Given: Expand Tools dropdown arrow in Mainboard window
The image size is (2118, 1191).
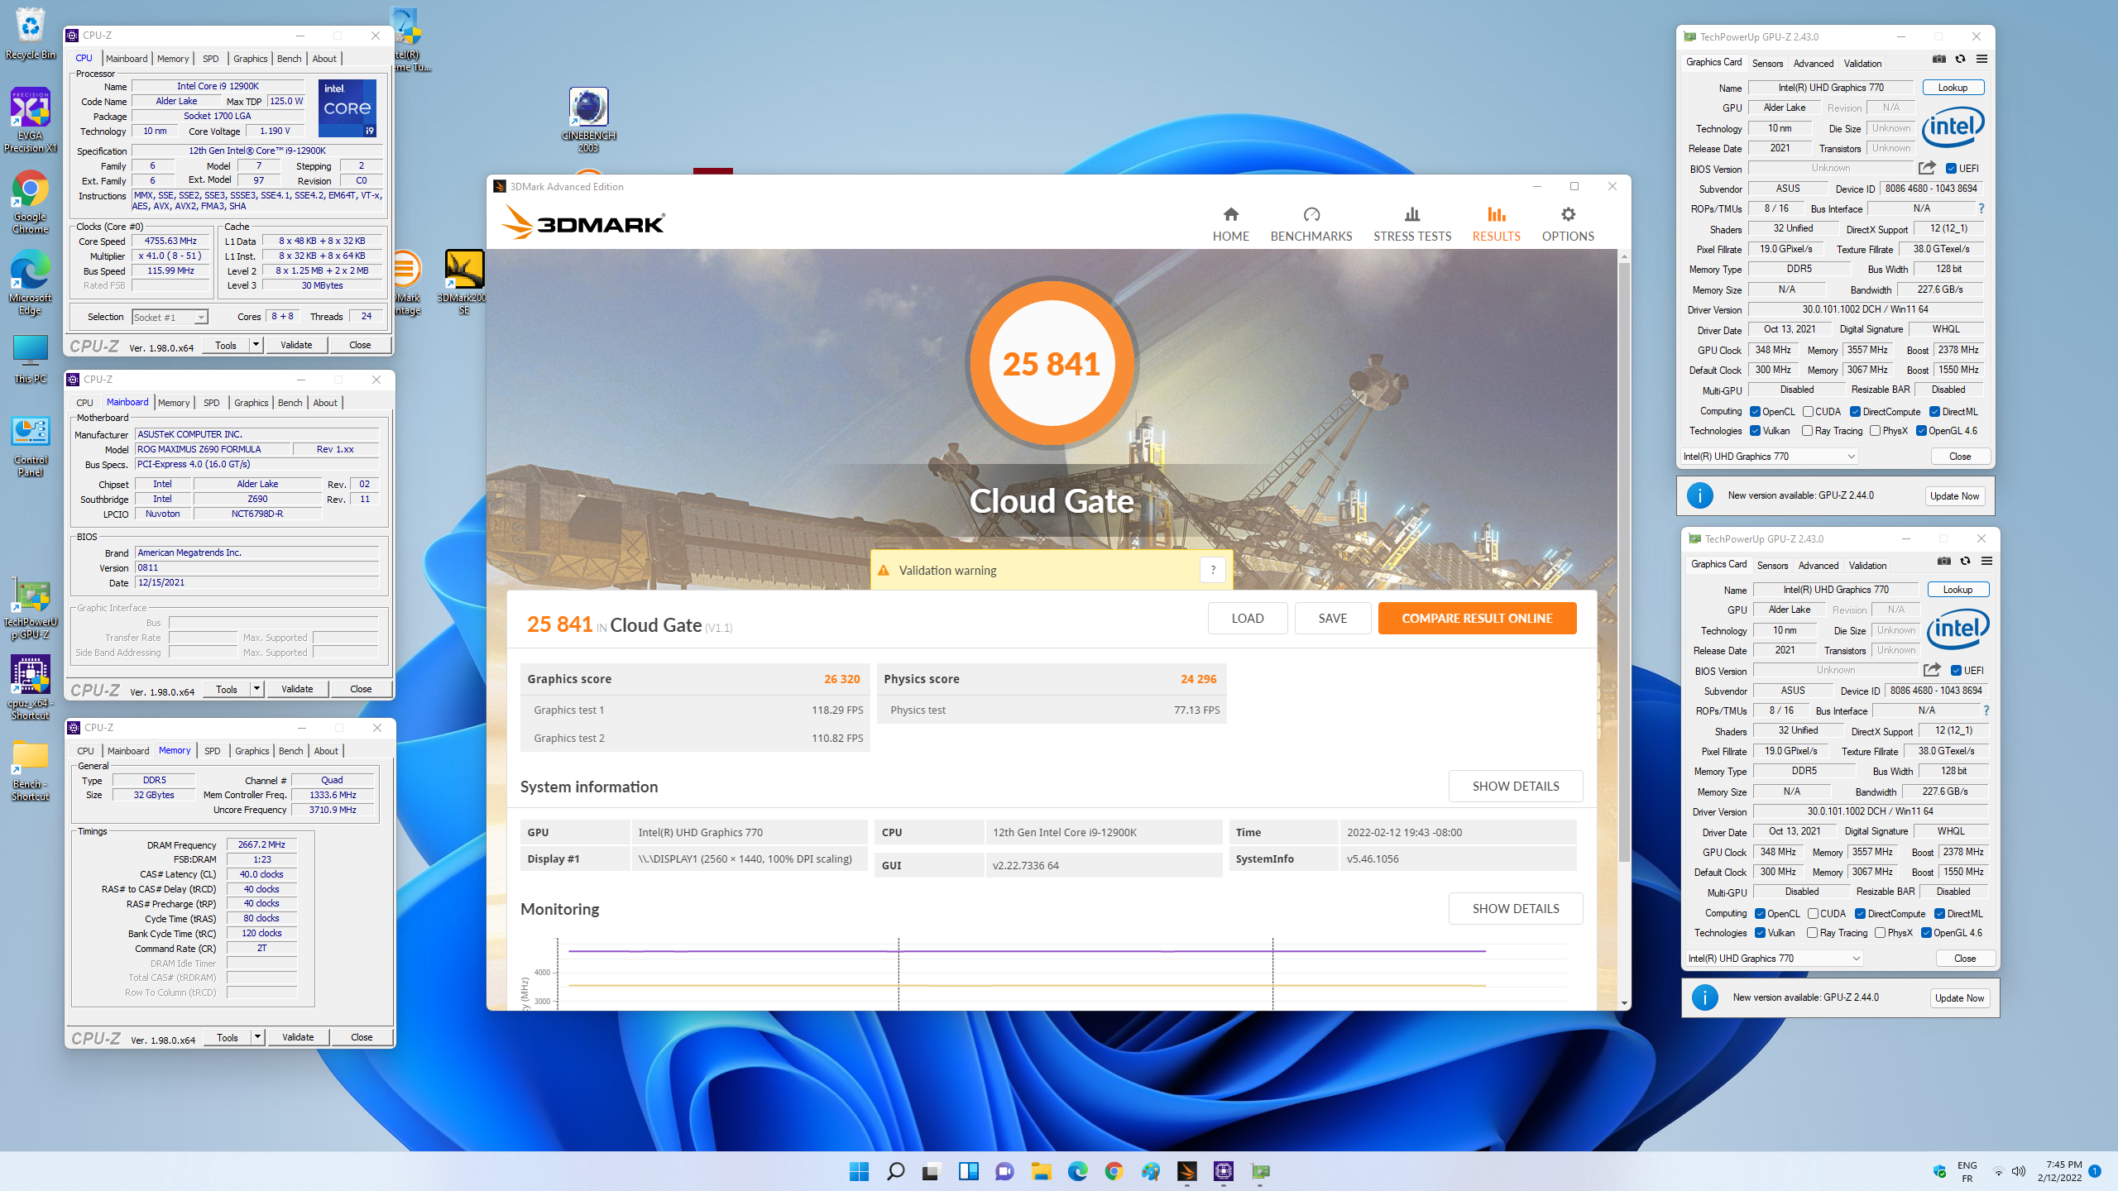Looking at the screenshot, I should pyautogui.click(x=256, y=689).
